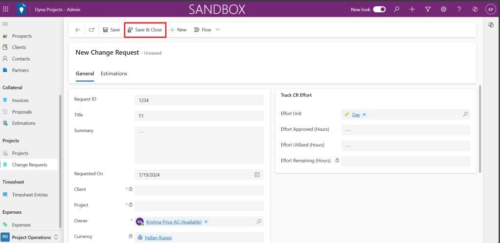
Task: Remove the Day value from Effort Unit
Action: pyautogui.click(x=364, y=115)
